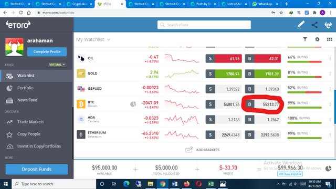The width and height of the screenshot is (336, 189).
Task: Open BTC row three-dot menu
Action: 330,104
